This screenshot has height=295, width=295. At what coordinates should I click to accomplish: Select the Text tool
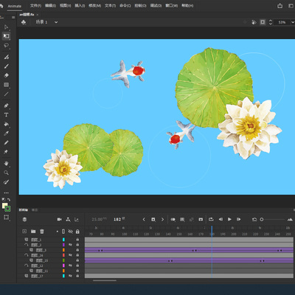(x=7, y=115)
